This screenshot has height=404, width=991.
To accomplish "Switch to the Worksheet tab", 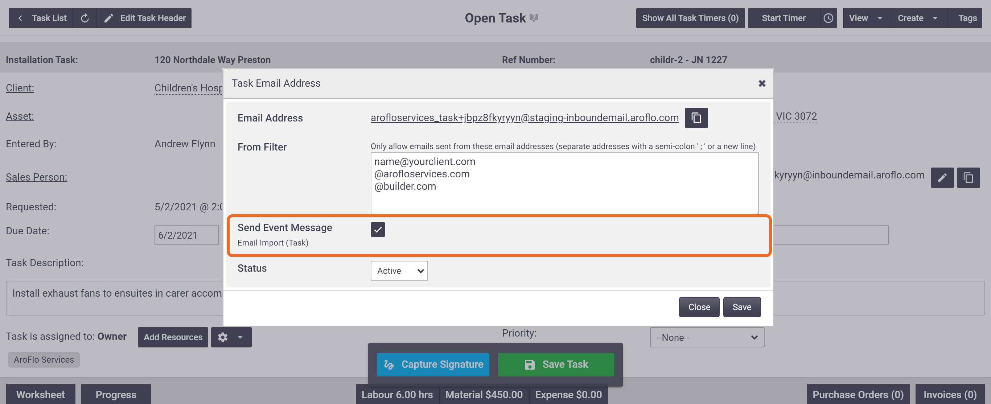I will pos(40,394).
